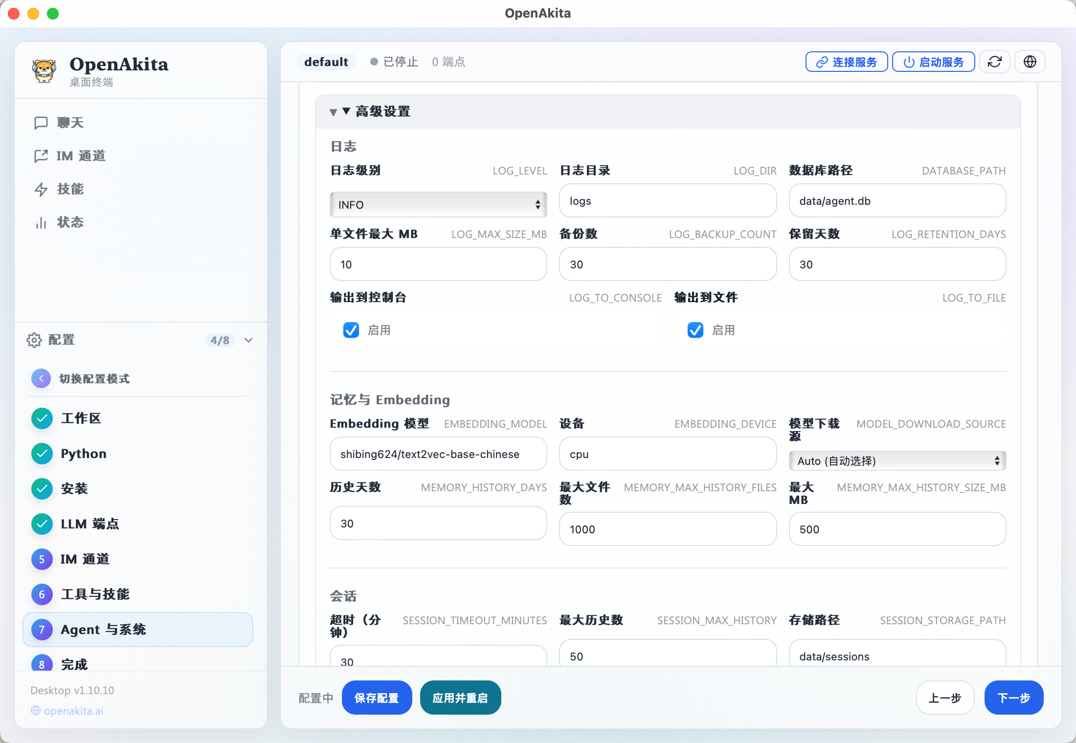Click the 日志目录 logs input field
Image resolution: width=1076 pixels, height=743 pixels.
click(667, 200)
